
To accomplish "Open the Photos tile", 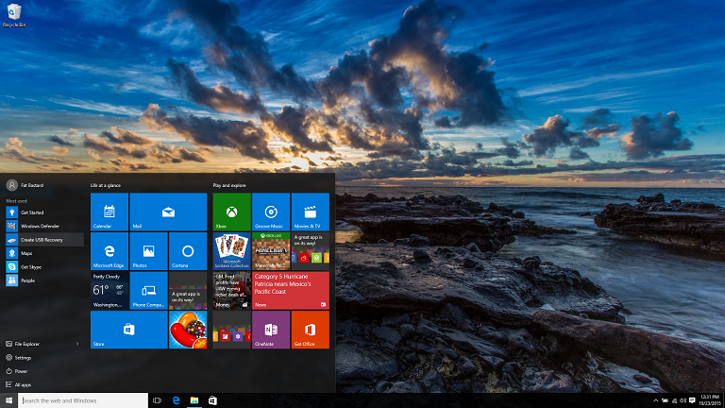I will (x=148, y=251).
